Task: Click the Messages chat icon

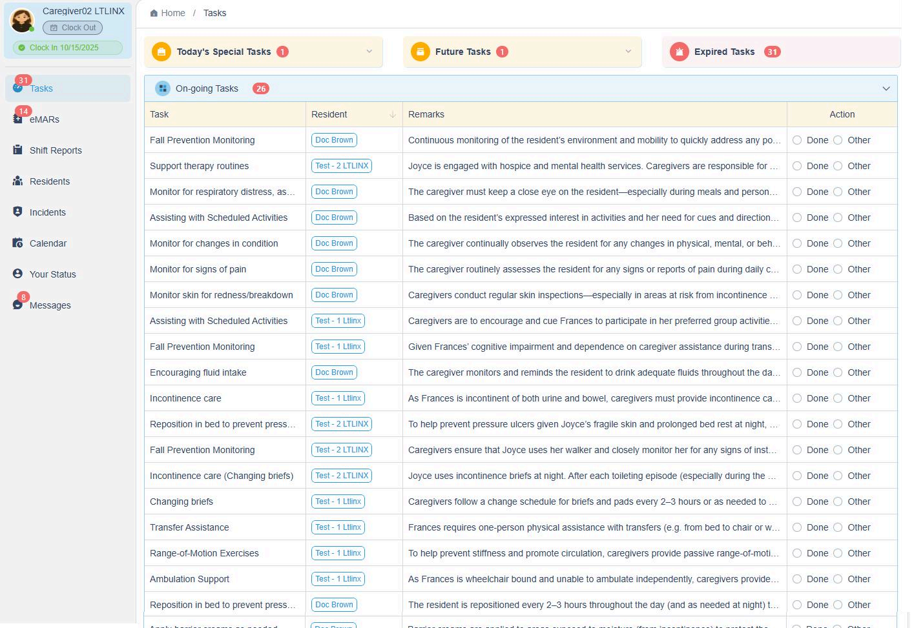Action: tap(17, 305)
